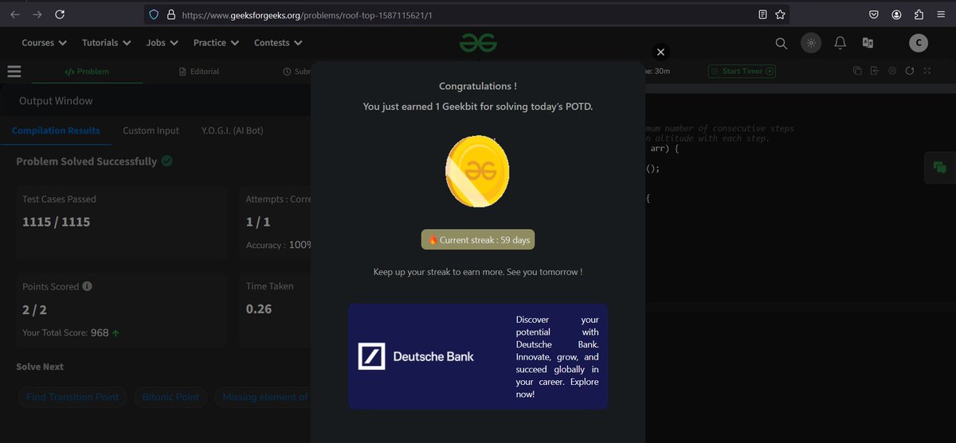Open the chat widget icon
Image resolution: width=956 pixels, height=443 pixels.
pyautogui.click(x=939, y=167)
